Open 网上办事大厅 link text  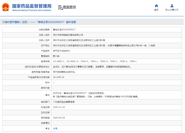pos(172,10)
